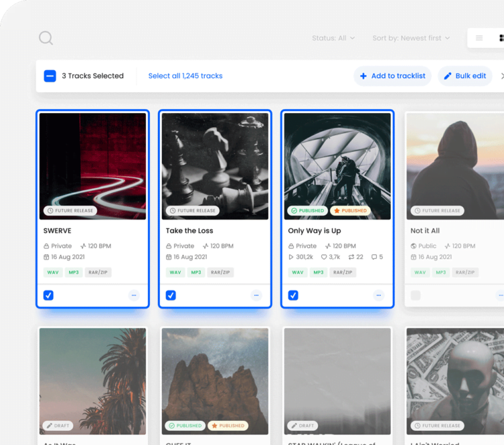The image size is (504, 445).
Task: Open the rocky mountain Published track artwork
Action: pyautogui.click(x=215, y=381)
